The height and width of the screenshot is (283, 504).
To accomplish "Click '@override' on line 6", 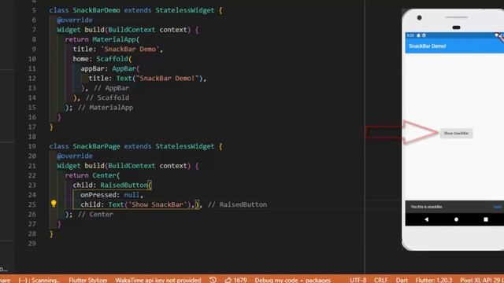I will [x=75, y=20].
